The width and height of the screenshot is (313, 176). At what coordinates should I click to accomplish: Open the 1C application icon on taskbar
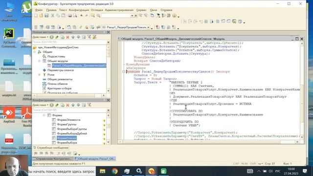pos(152,171)
